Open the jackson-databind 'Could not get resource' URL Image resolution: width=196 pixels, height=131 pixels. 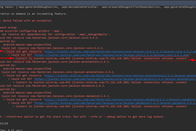(120, 99)
